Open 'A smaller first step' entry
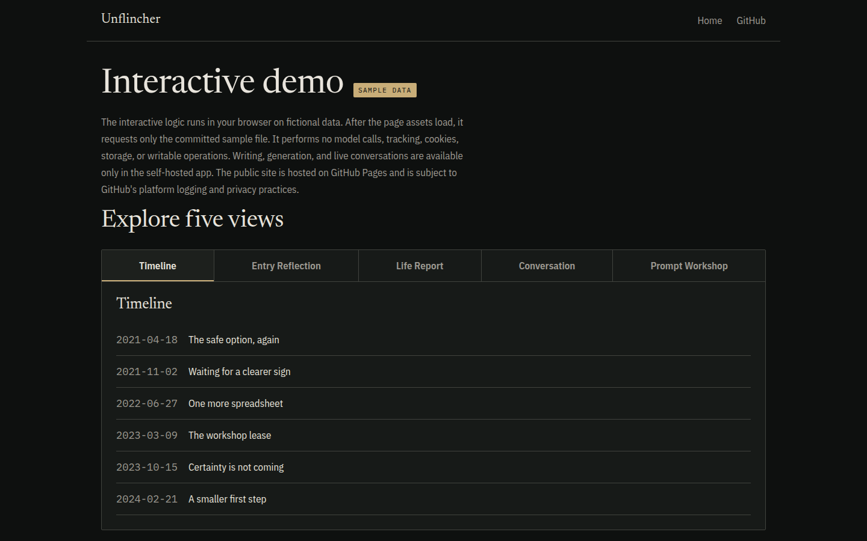The image size is (867, 541). tap(433, 499)
